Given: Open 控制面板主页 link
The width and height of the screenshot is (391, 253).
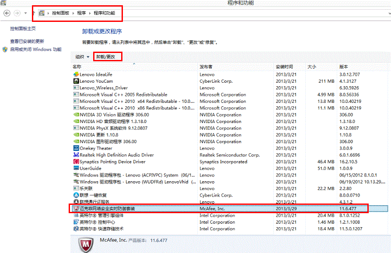Looking at the screenshot, I should point(23,29).
